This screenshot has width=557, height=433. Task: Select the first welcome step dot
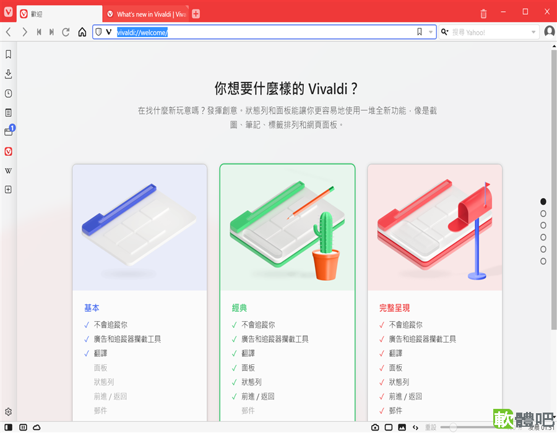(x=543, y=202)
